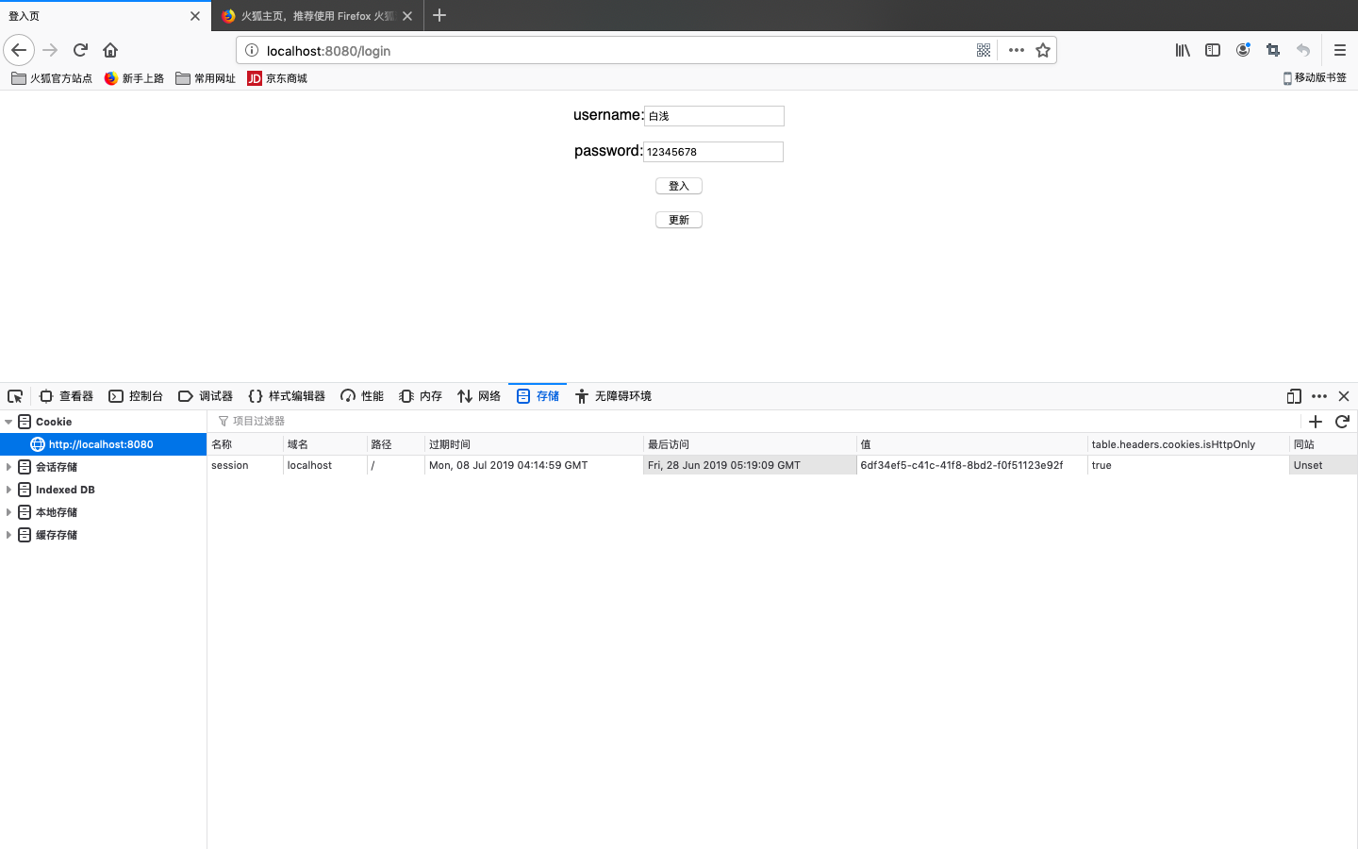Open 新手上路 bookmark
The width and height of the screenshot is (1358, 849).
[x=134, y=78]
